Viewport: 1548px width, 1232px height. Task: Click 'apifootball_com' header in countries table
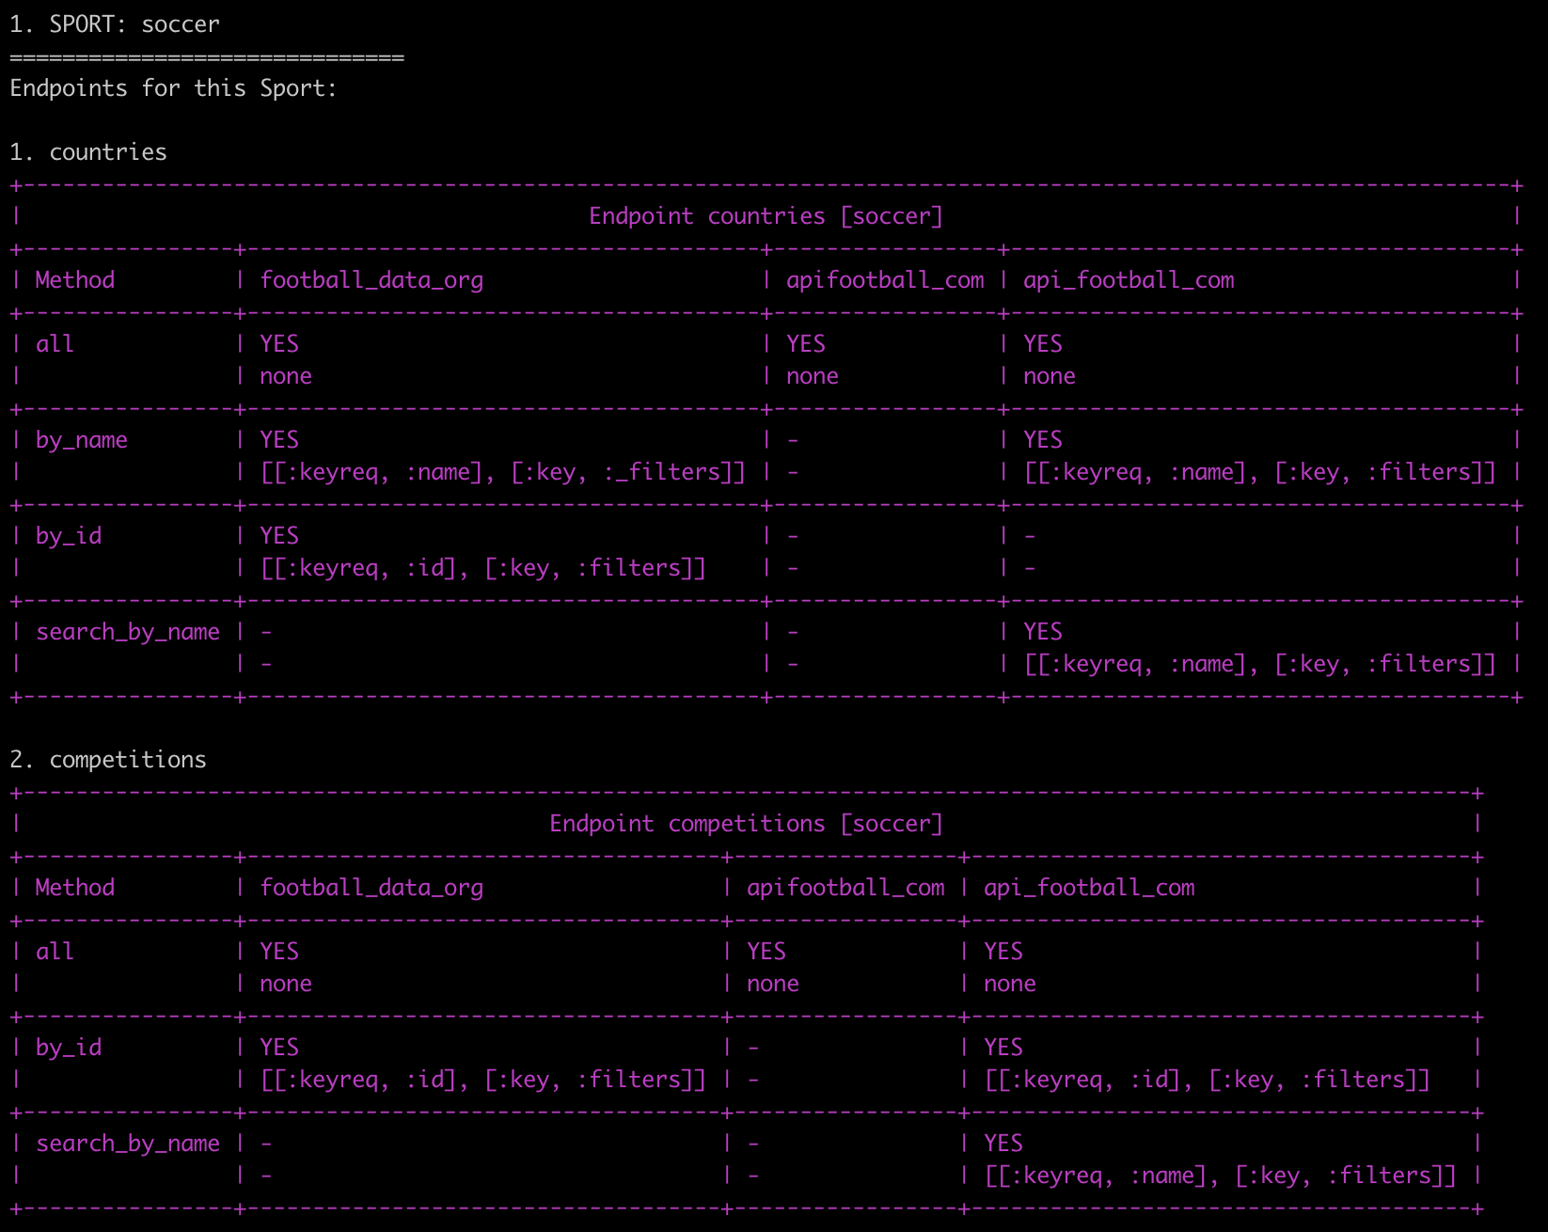tap(885, 280)
